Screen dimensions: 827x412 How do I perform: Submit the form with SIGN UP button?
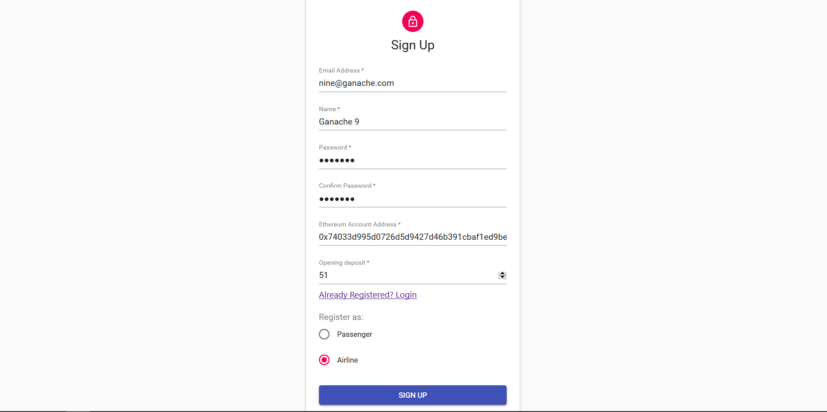[x=412, y=395]
